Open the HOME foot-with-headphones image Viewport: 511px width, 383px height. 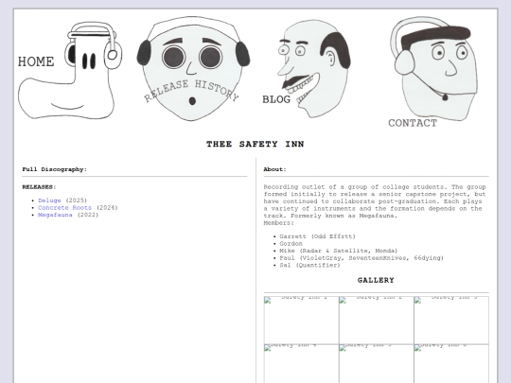(70, 70)
